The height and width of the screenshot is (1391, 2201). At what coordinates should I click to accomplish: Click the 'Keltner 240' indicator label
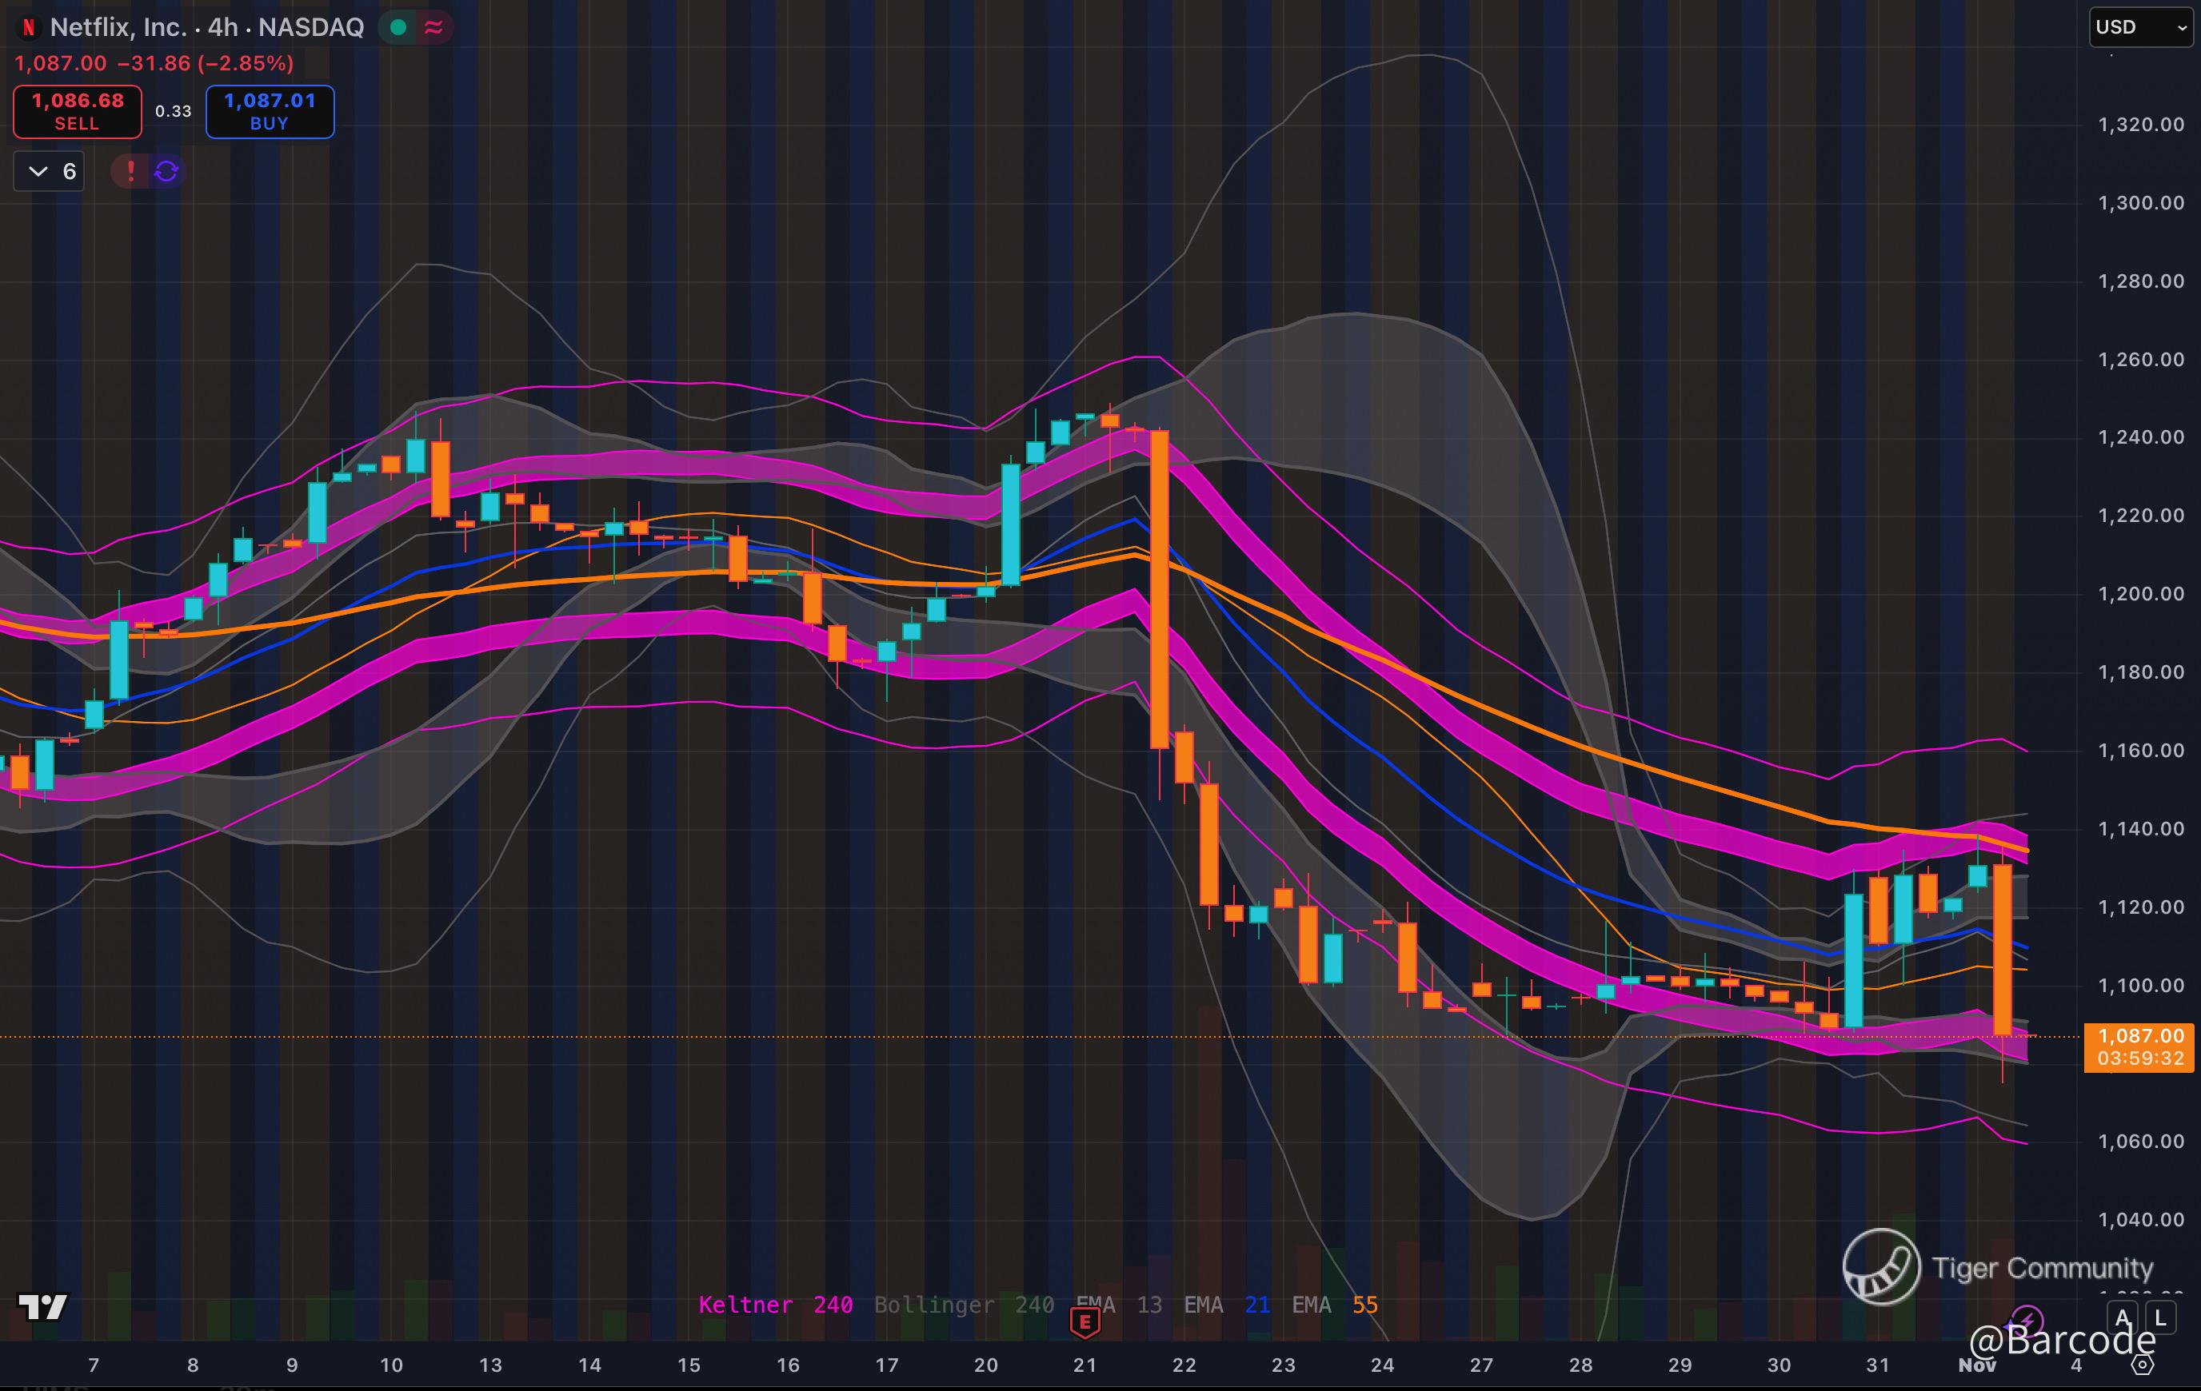[x=775, y=1304]
